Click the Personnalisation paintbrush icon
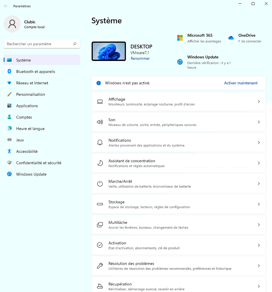The height and width of the screenshot is (292, 272). pos(9,94)
